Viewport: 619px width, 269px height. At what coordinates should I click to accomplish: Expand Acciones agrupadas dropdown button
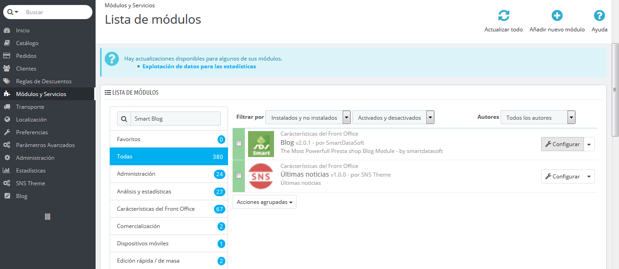point(264,202)
